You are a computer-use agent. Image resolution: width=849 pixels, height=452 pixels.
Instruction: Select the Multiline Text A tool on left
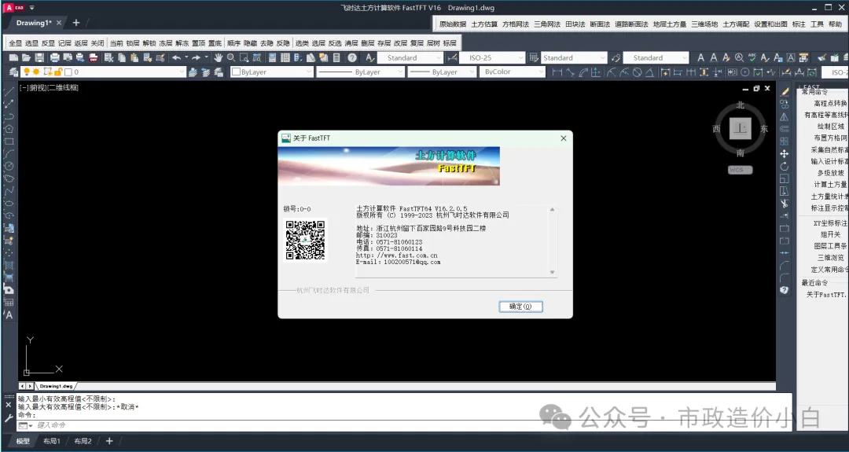(9, 314)
